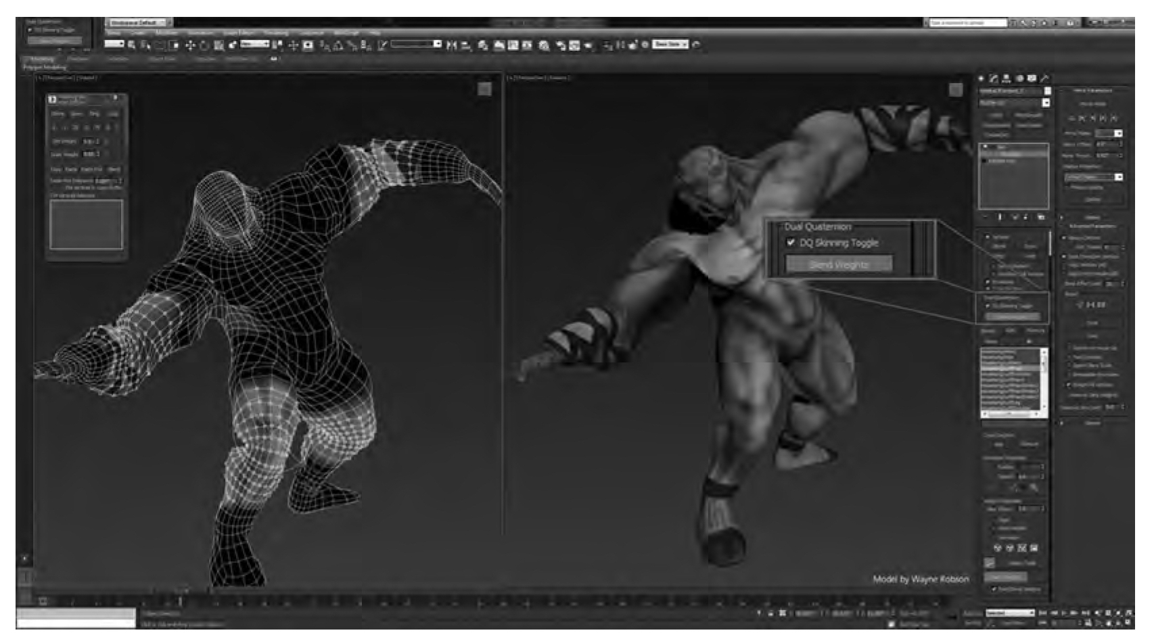Click the Paint Weights button
This screenshot has height=639, width=1154.
[x=1005, y=577]
